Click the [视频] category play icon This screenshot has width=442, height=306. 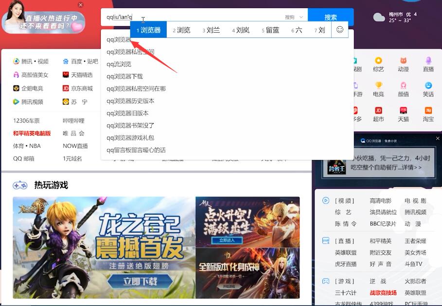[326, 200]
